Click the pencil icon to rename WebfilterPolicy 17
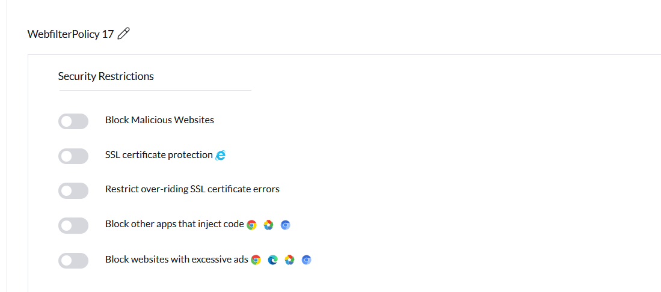The width and height of the screenshot is (661, 292). coord(123,34)
